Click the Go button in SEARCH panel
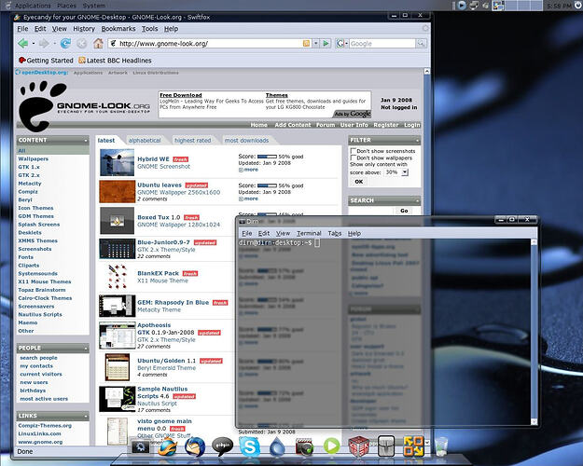Image resolution: width=583 pixels, height=466 pixels. tap(404, 211)
